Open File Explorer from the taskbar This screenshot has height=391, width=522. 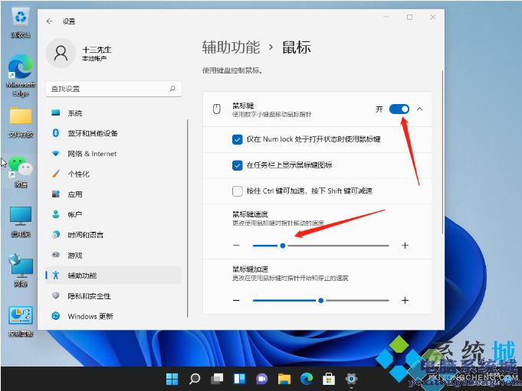[x=284, y=379]
